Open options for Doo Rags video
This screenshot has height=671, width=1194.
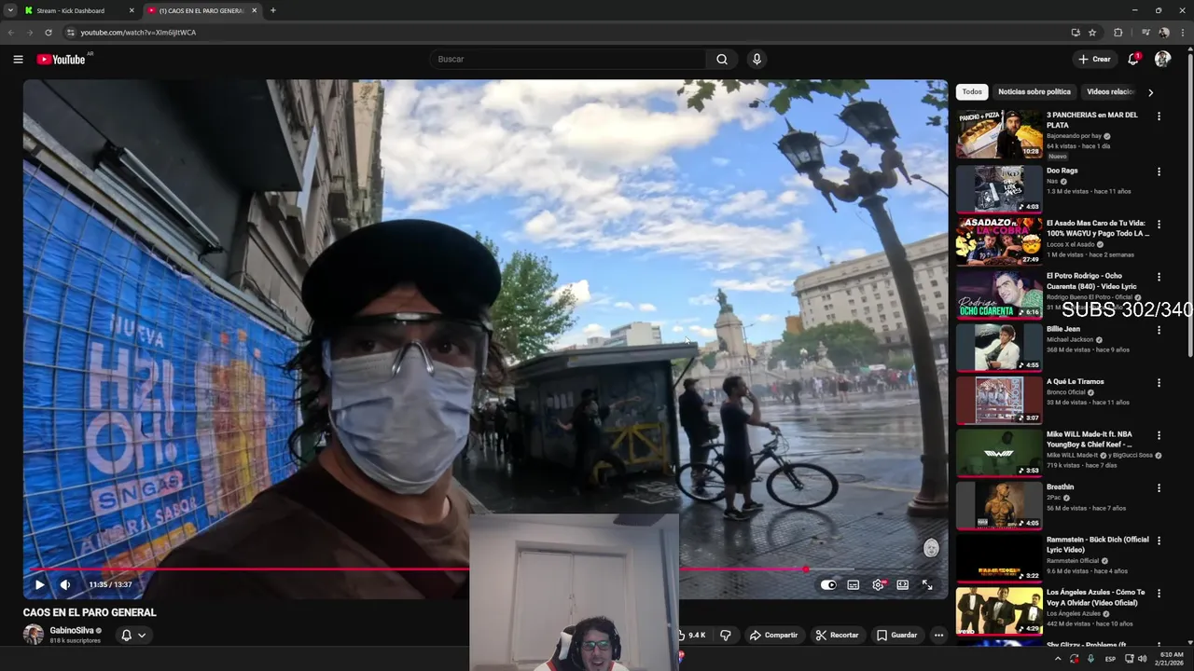coord(1159,171)
